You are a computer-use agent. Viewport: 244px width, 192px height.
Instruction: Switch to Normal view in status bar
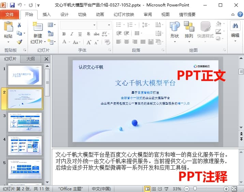pos(147,189)
